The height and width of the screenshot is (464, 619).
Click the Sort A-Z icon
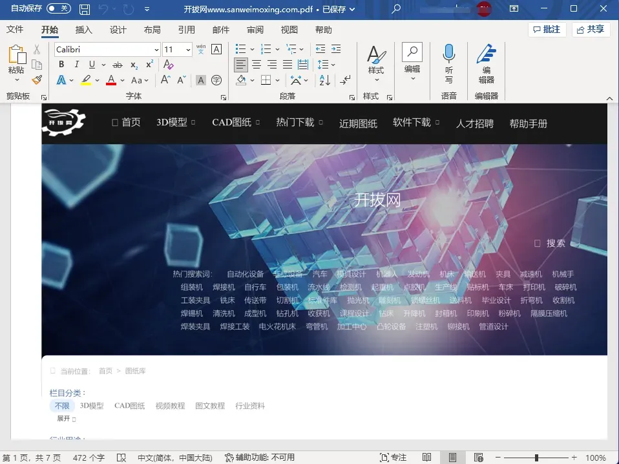tap(324, 80)
